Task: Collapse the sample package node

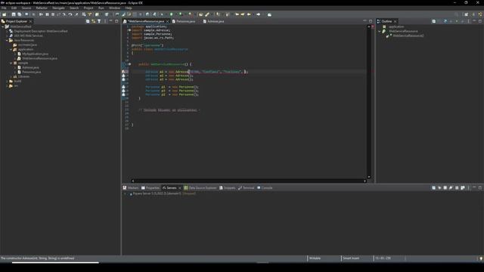Action: pos(11,63)
